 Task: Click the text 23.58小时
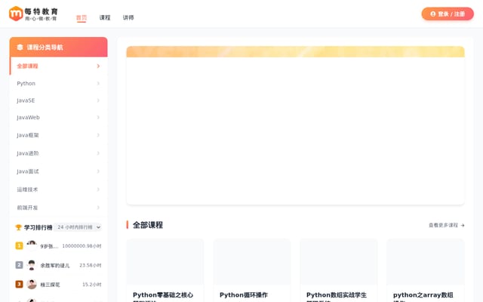tap(91, 265)
